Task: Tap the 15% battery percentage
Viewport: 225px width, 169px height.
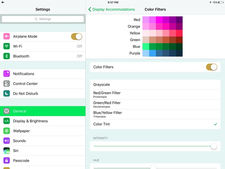Action: [215, 2]
